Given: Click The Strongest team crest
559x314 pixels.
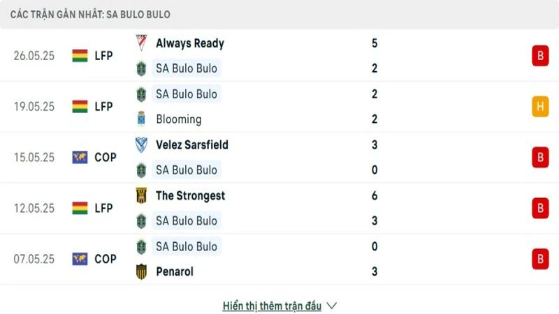Looking at the screenshot, I should [141, 196].
